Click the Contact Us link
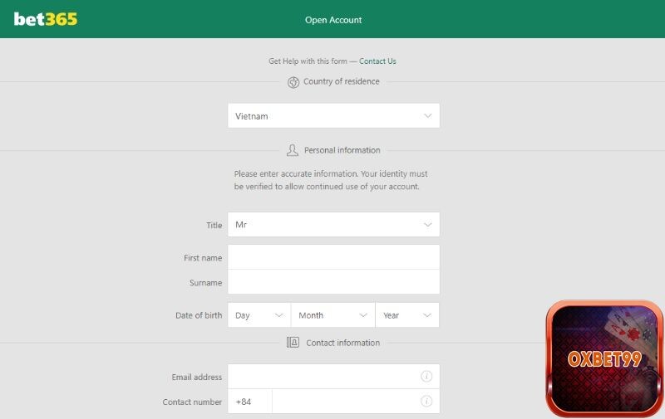The image size is (665, 419). pyautogui.click(x=377, y=61)
